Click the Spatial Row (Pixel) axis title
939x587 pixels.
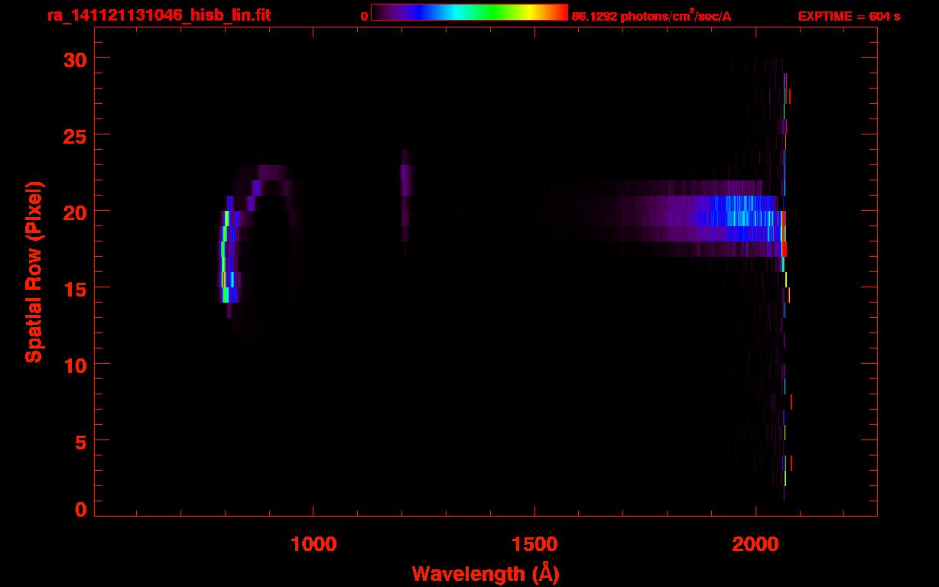(34, 272)
